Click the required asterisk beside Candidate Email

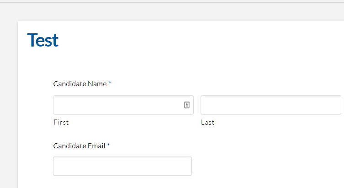[109, 145]
